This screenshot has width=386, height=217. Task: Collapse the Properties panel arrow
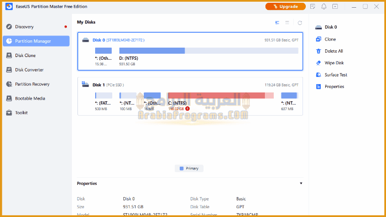click(301, 183)
